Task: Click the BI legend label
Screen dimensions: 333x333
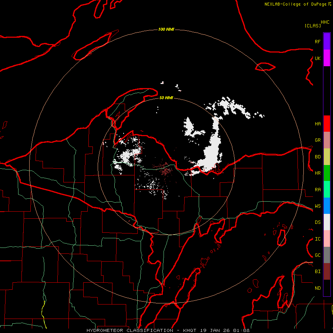Action: [x=317, y=272]
